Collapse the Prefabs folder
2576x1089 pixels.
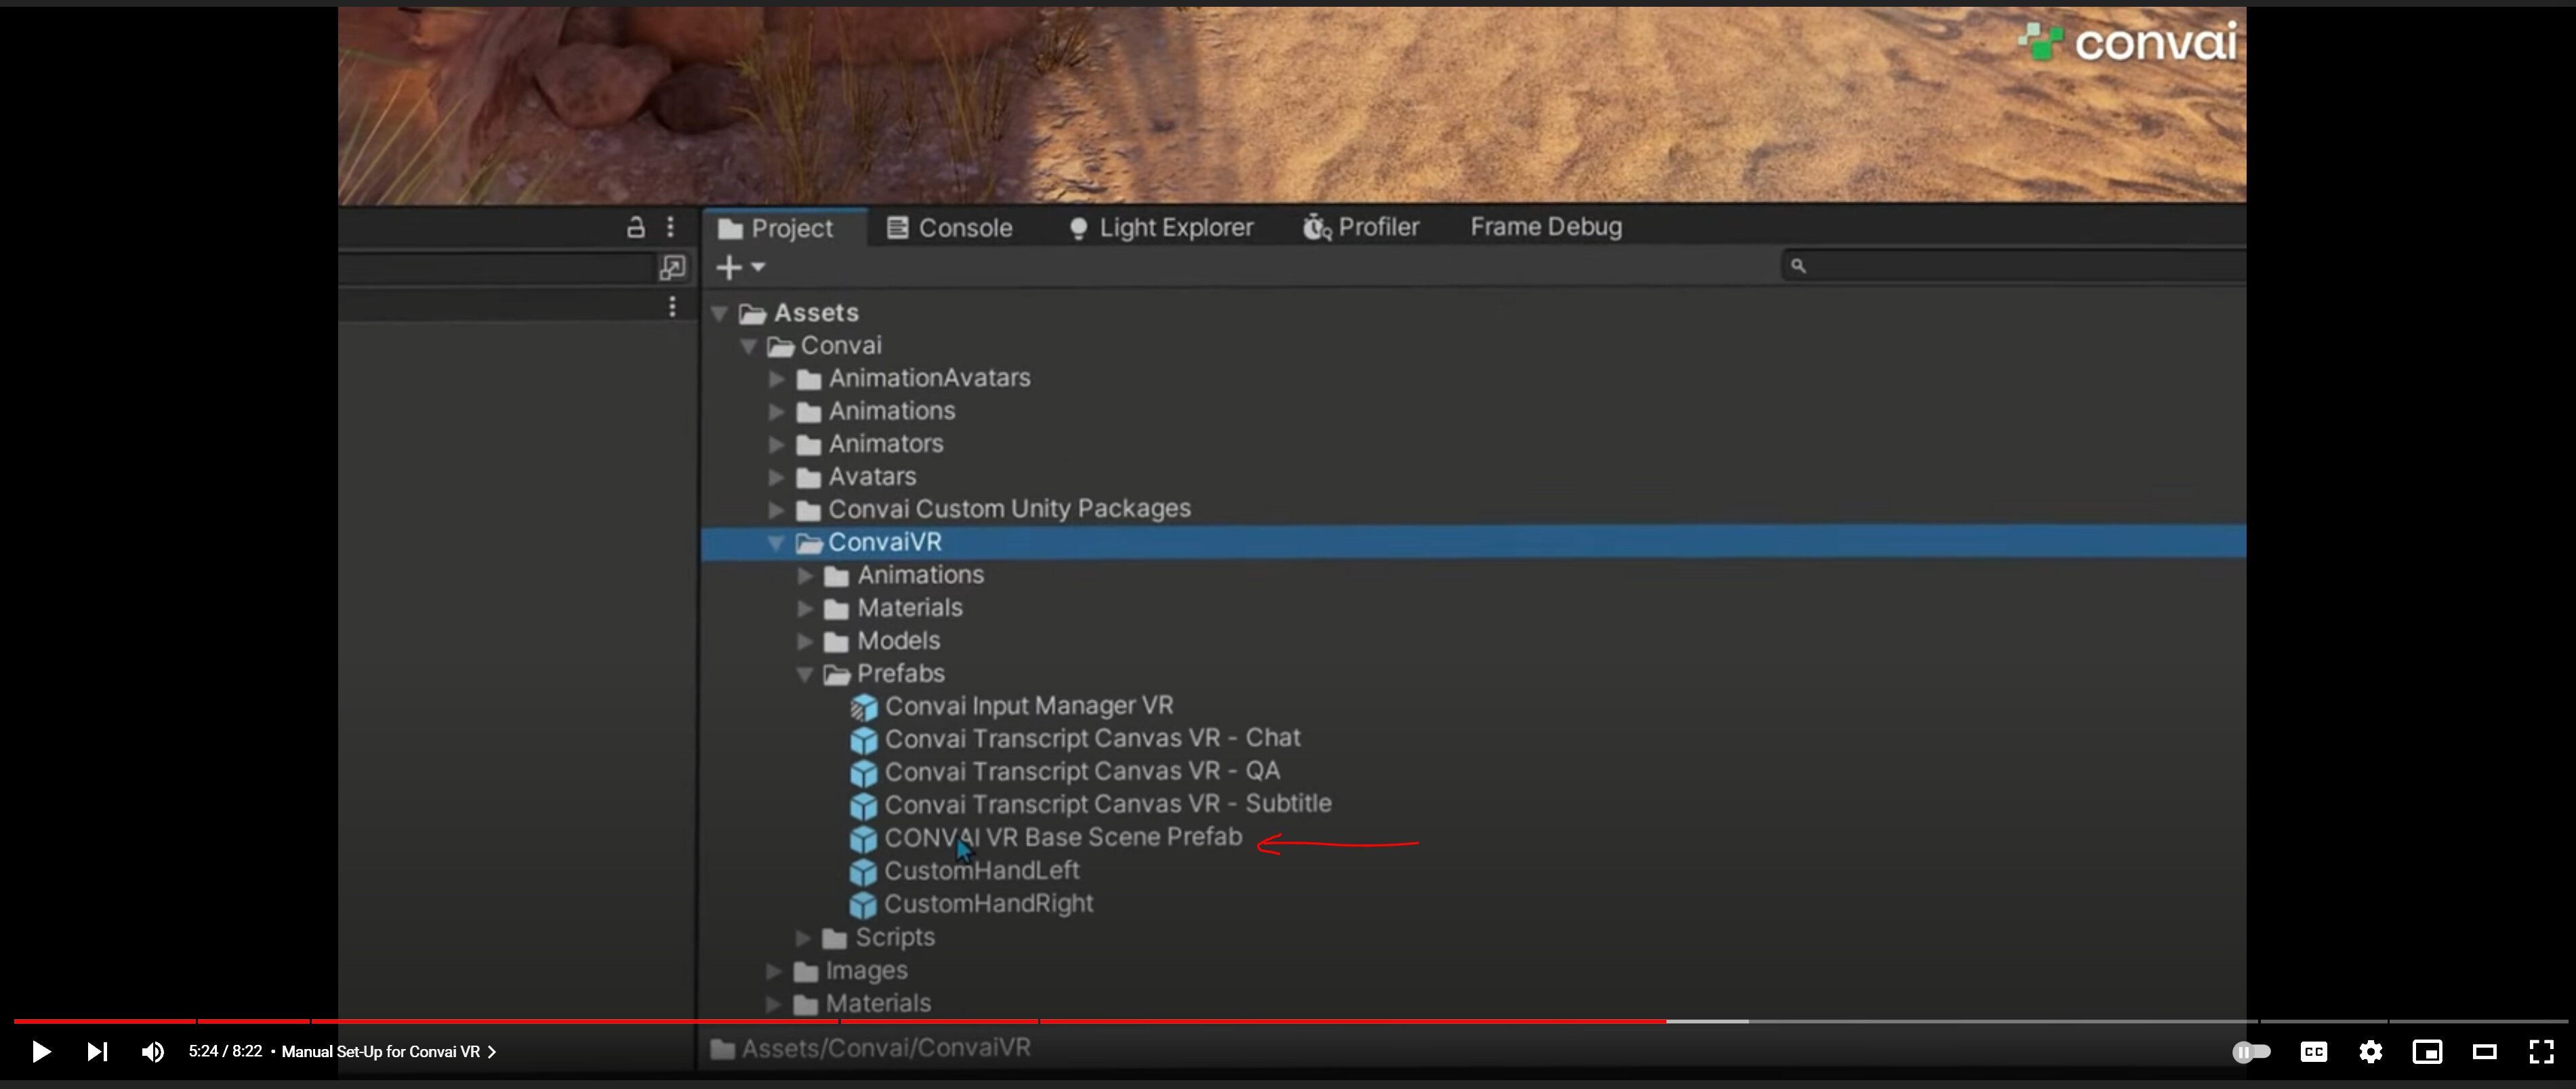[x=804, y=675]
